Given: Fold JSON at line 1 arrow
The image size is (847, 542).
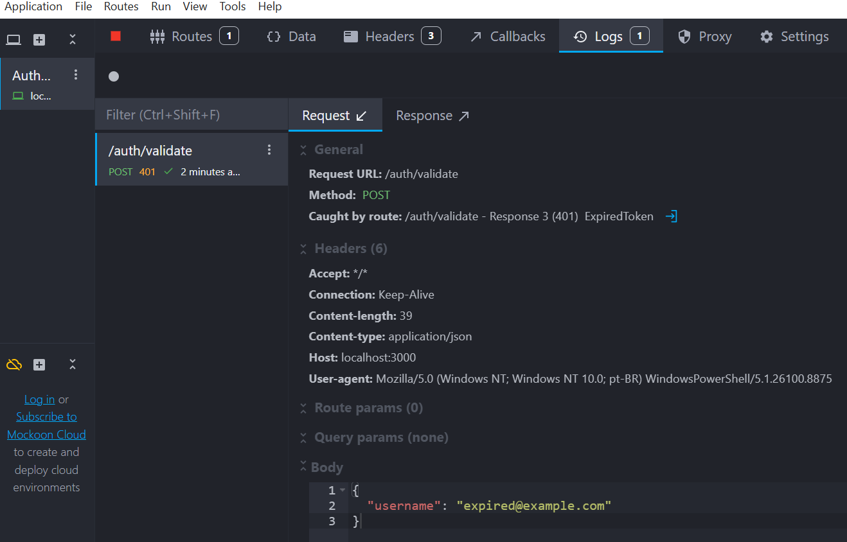Looking at the screenshot, I should (343, 490).
